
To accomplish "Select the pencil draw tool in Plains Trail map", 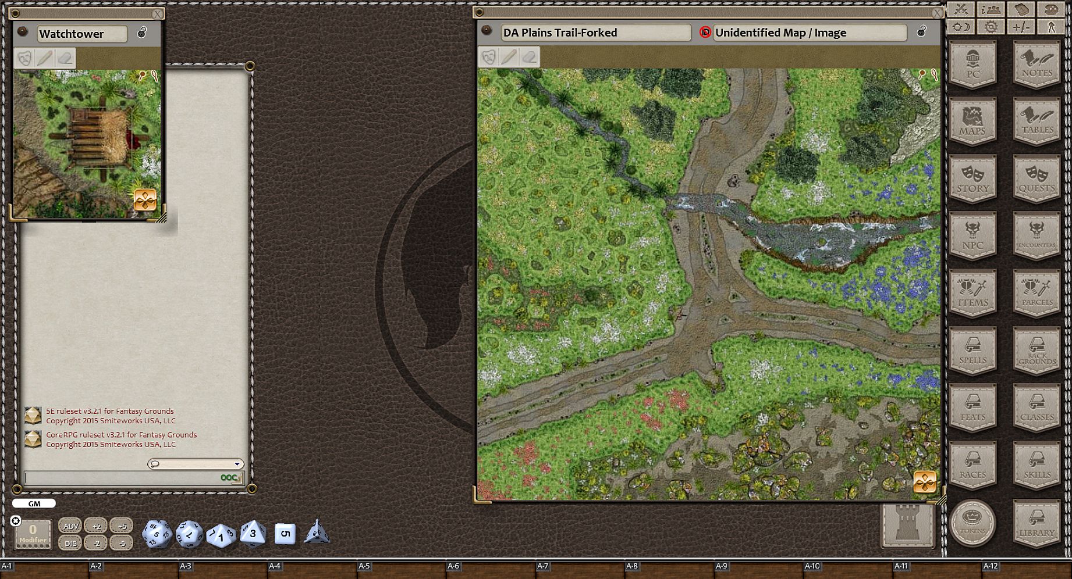I will (509, 57).
